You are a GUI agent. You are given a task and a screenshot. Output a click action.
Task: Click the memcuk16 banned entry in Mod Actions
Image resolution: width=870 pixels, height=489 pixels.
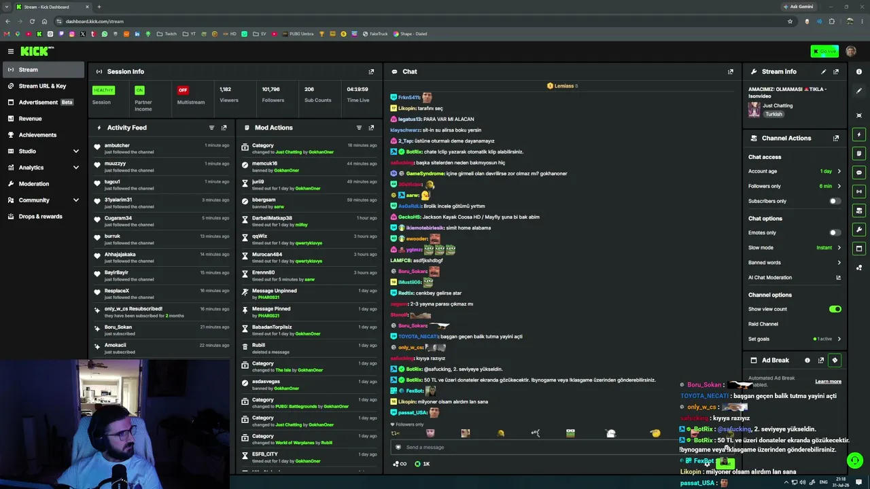tap(311, 166)
